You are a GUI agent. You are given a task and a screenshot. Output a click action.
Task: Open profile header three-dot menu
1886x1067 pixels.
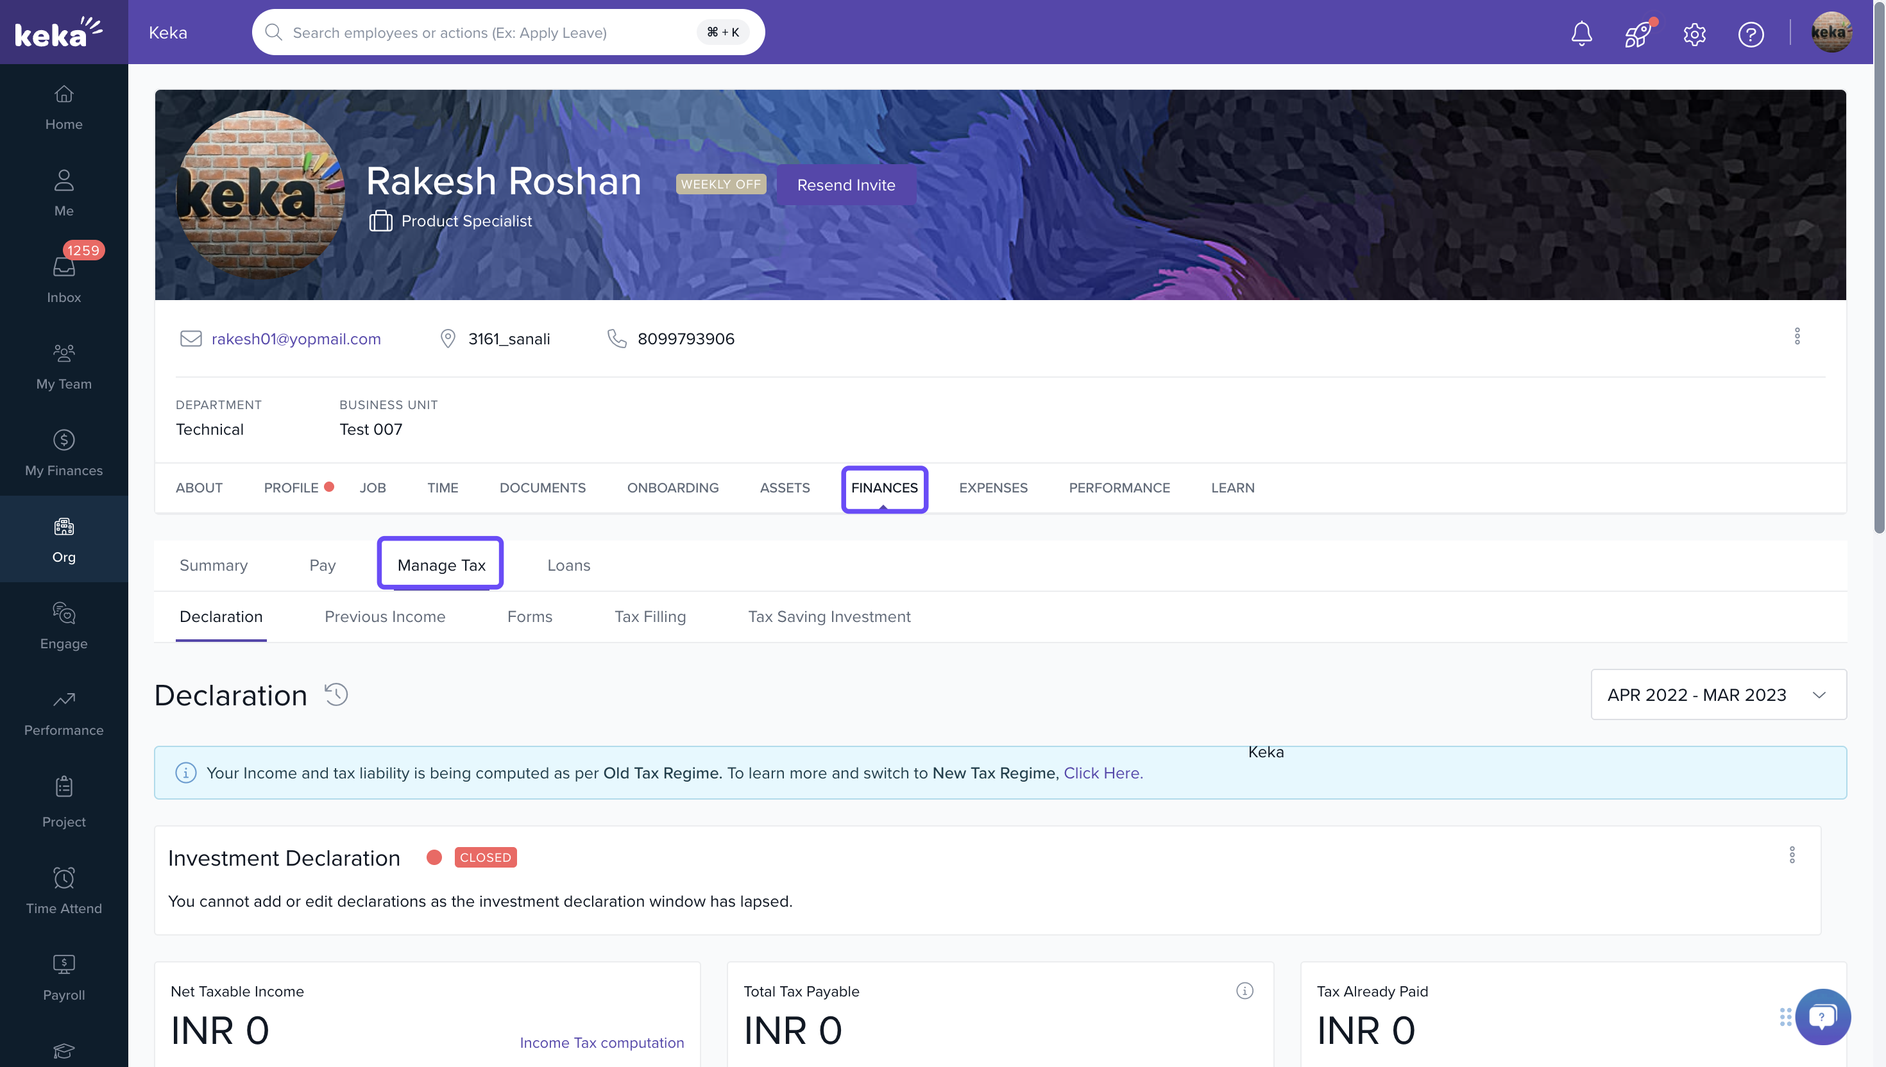pyautogui.click(x=1797, y=337)
